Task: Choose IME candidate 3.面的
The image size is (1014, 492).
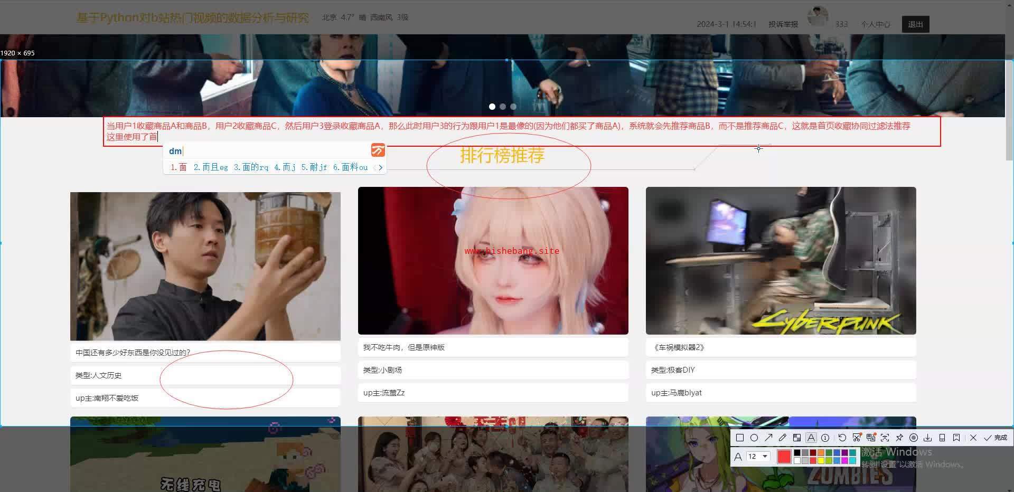Action: (x=251, y=167)
